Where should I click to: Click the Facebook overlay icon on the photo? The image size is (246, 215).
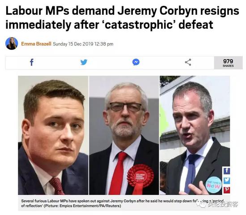227,171
